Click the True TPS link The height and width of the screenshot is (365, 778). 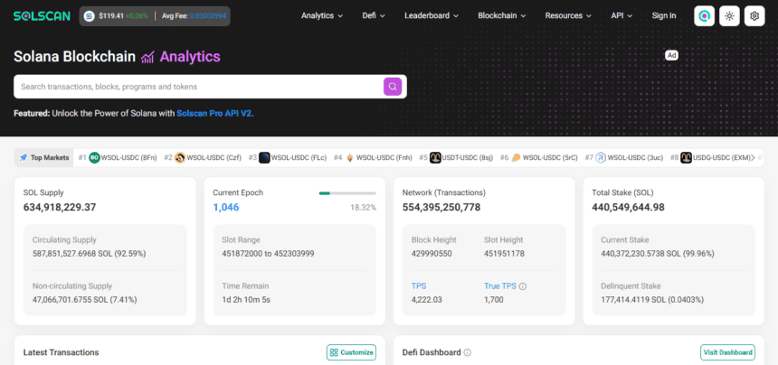(500, 286)
